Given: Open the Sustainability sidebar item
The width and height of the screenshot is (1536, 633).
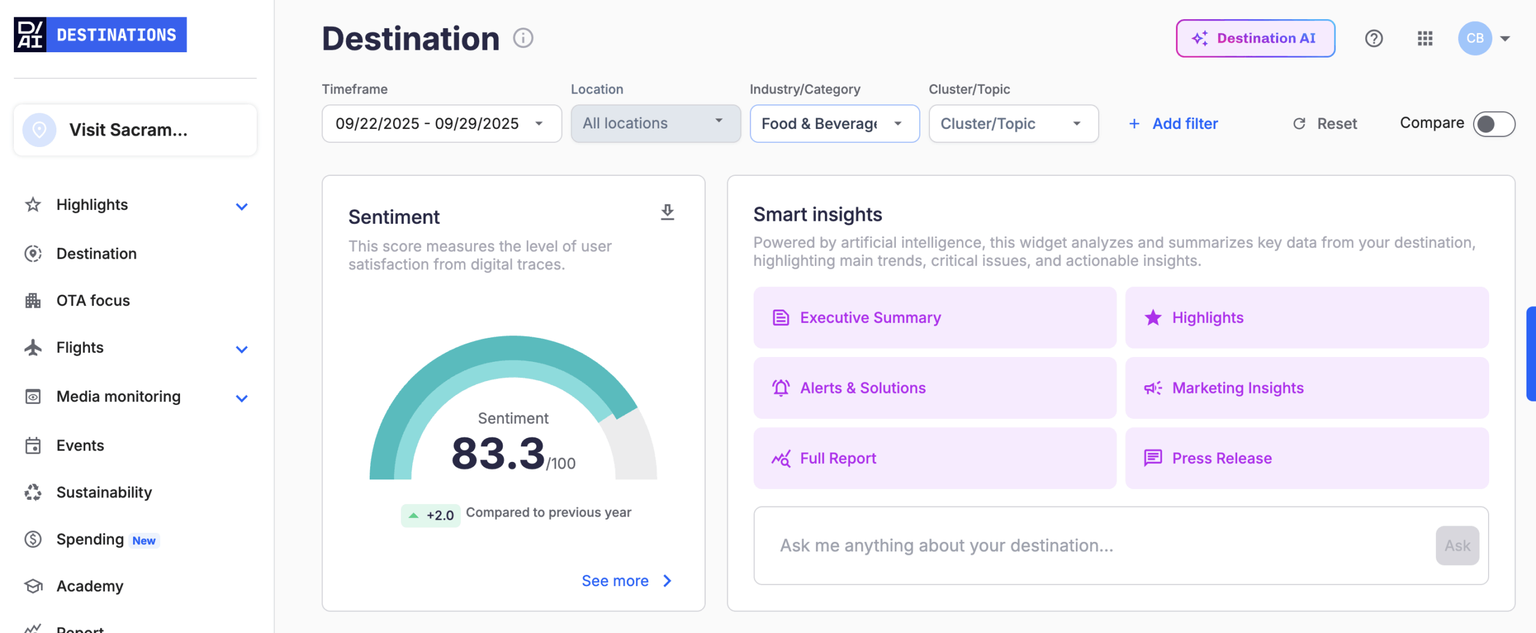Looking at the screenshot, I should click(x=104, y=493).
